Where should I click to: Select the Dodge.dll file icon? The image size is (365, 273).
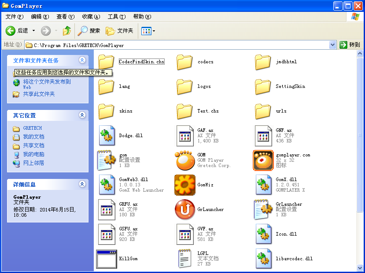pos(107,136)
